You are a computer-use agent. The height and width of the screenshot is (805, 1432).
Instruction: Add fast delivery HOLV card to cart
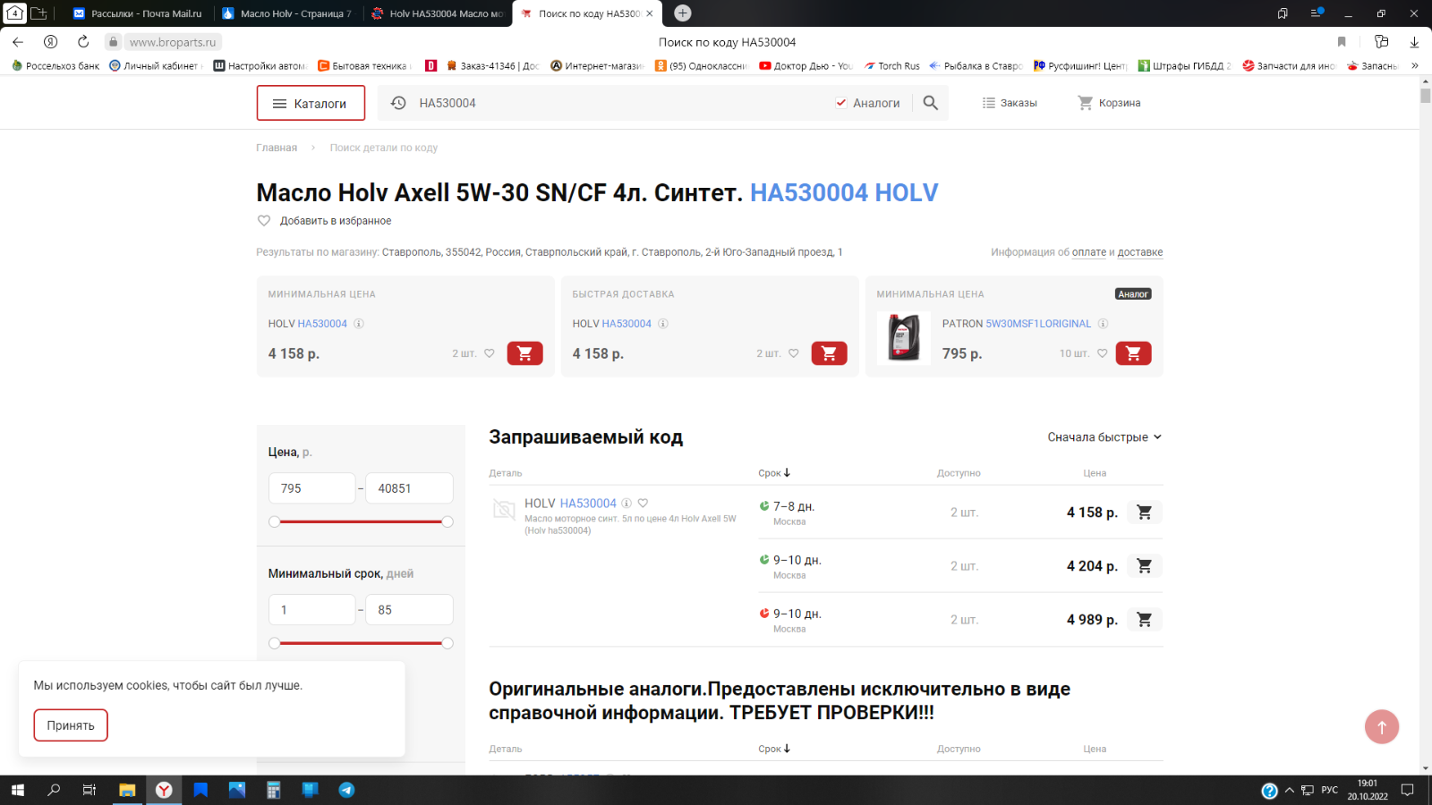829,353
